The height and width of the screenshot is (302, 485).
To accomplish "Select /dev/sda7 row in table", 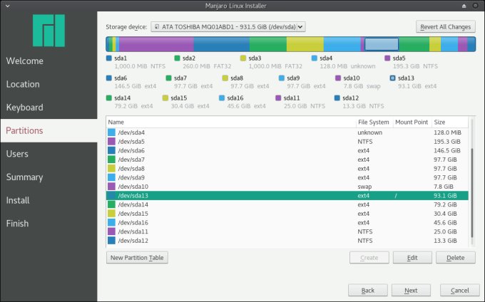I will coord(287,160).
